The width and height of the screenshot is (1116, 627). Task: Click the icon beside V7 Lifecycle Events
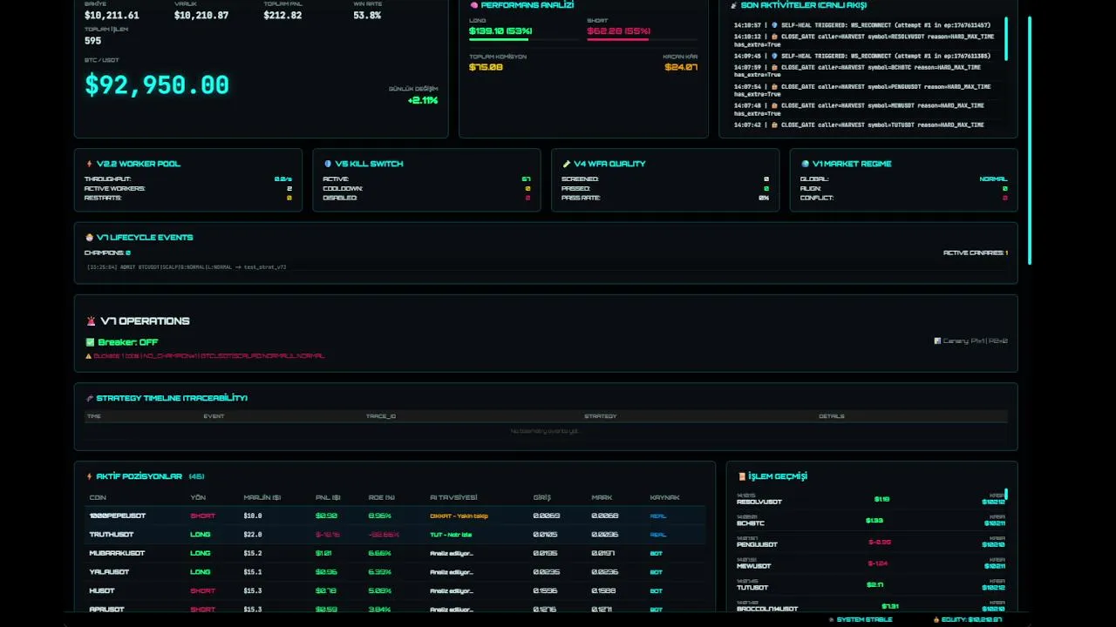pyautogui.click(x=89, y=238)
